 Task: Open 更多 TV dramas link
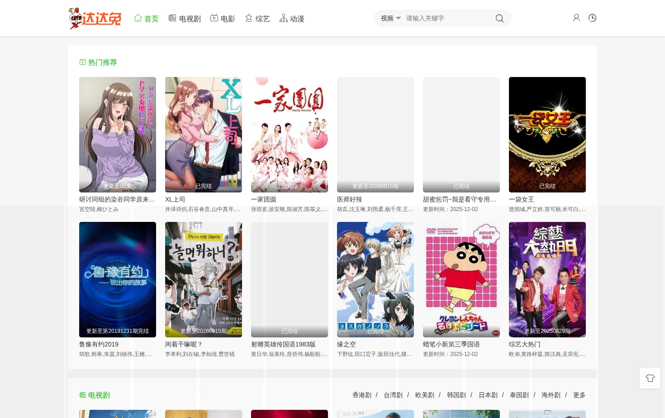pyautogui.click(x=579, y=395)
